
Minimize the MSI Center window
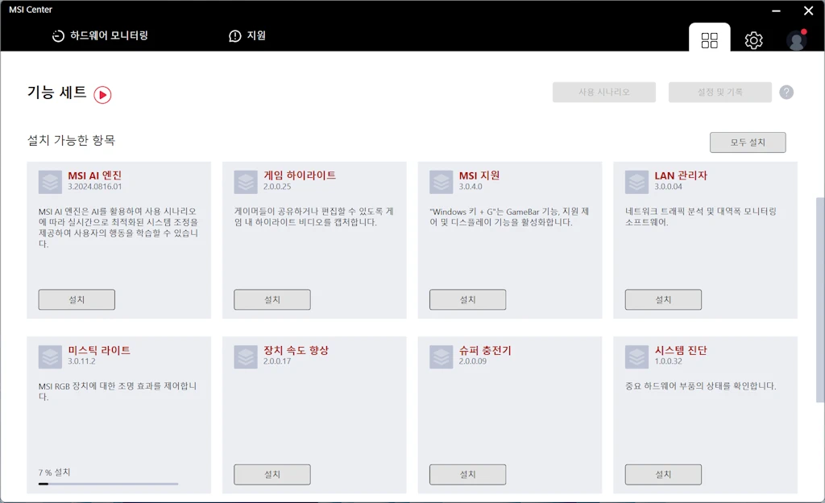776,10
